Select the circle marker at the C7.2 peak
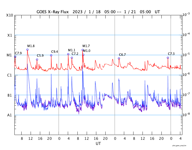The width and height of the screenshot is (192, 150). coord(72,58)
